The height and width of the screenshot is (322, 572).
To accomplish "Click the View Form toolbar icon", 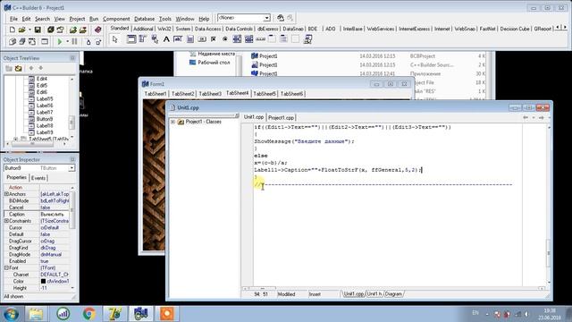I will tap(21, 42).
